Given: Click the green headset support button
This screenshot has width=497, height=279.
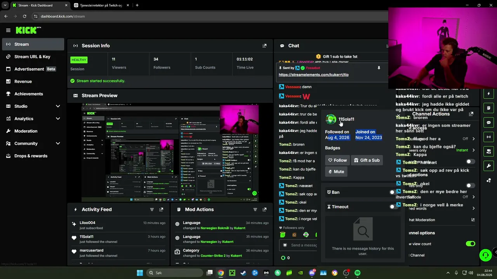Looking at the screenshot, I should (485, 255).
